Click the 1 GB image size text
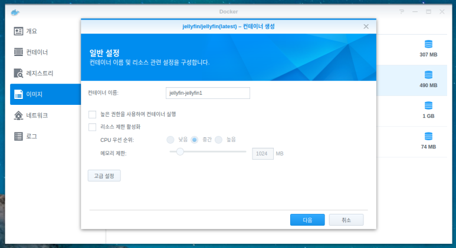The width and height of the screenshot is (456, 248). pos(428,116)
